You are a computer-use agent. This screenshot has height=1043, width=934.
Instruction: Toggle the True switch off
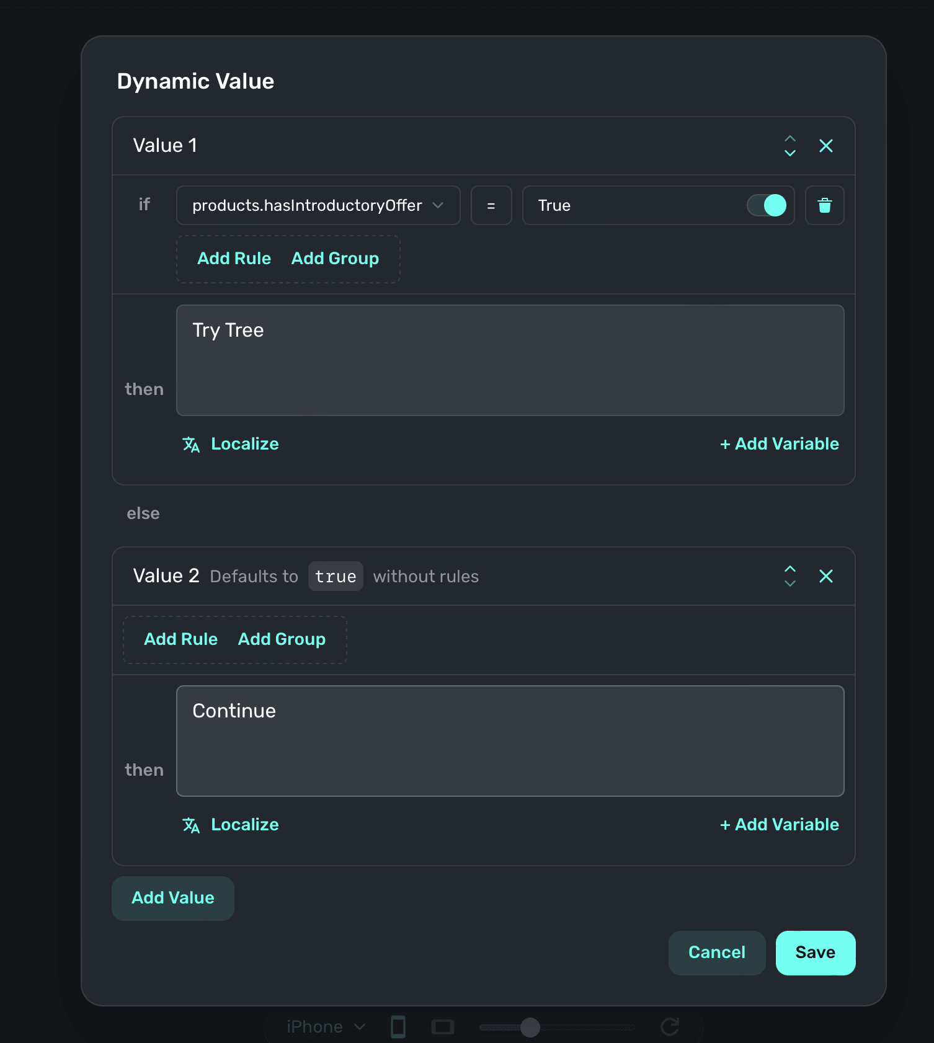pyautogui.click(x=767, y=205)
